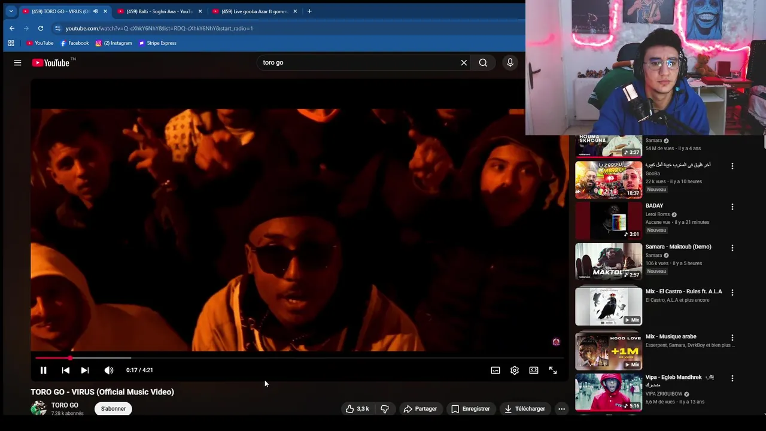Like the video with 3,3 k
This screenshot has width=766, height=431.
357,409
